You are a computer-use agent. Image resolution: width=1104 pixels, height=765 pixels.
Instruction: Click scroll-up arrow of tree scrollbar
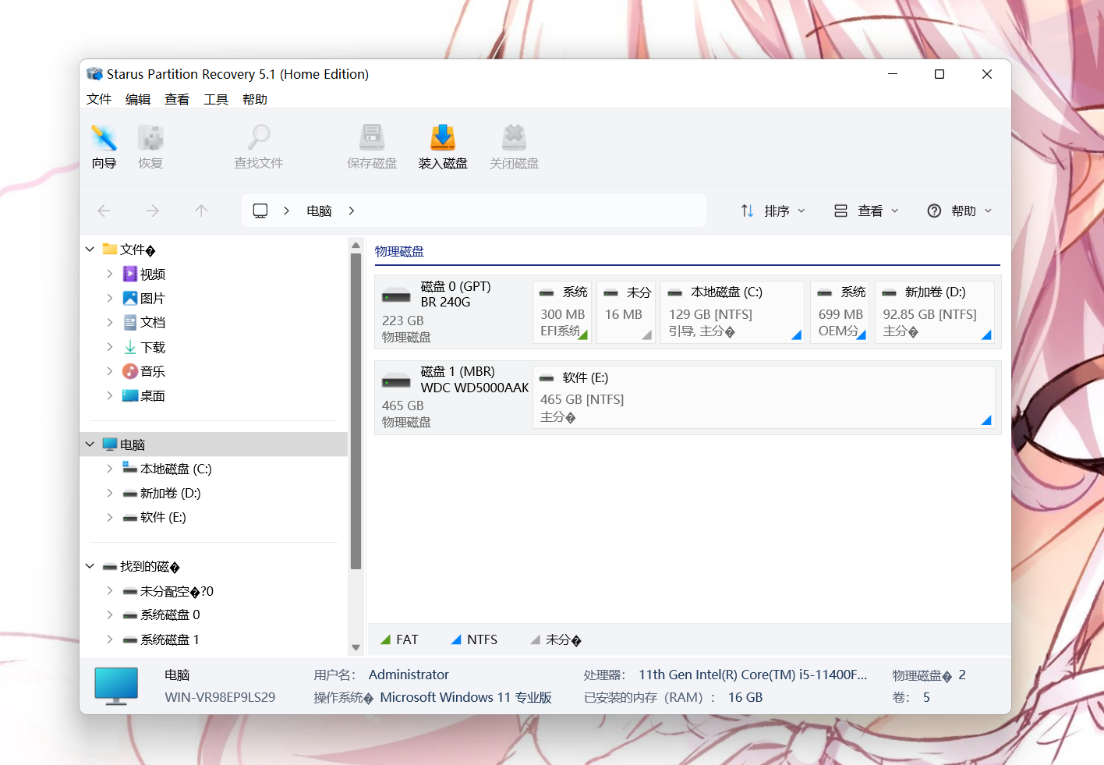[x=356, y=245]
